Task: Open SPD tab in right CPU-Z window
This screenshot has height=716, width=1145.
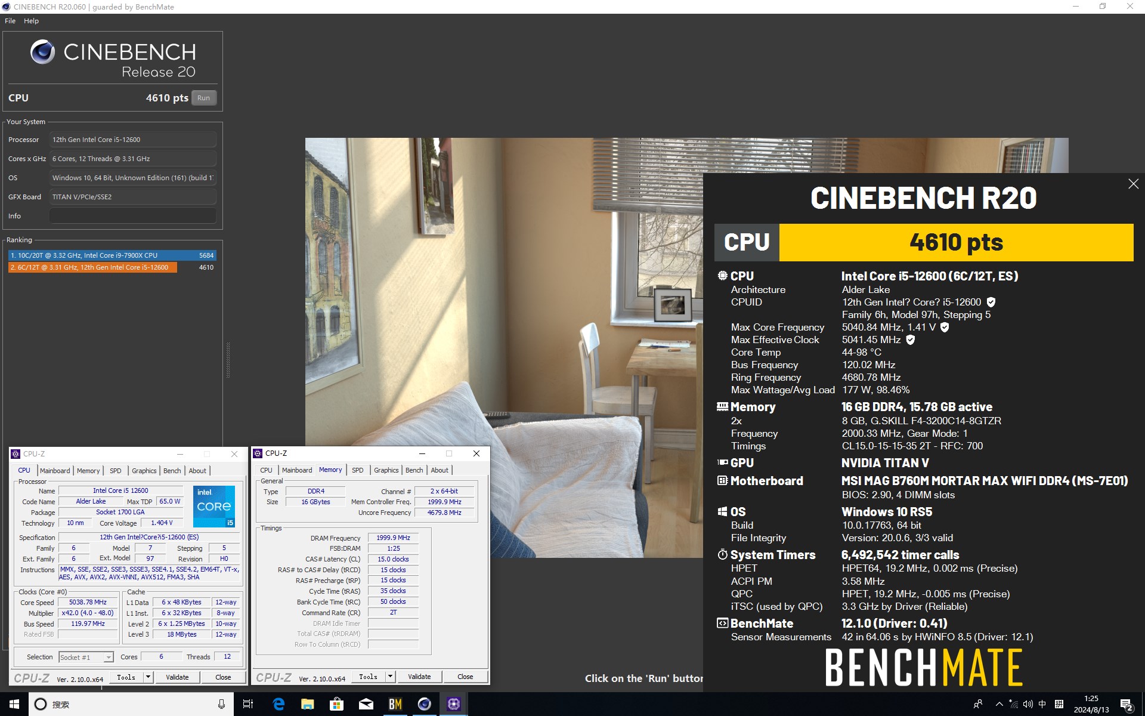Action: coord(358,470)
